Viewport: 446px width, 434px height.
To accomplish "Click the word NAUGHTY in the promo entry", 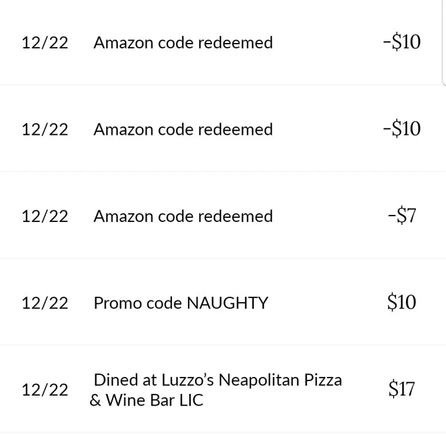I will pyautogui.click(x=226, y=303).
